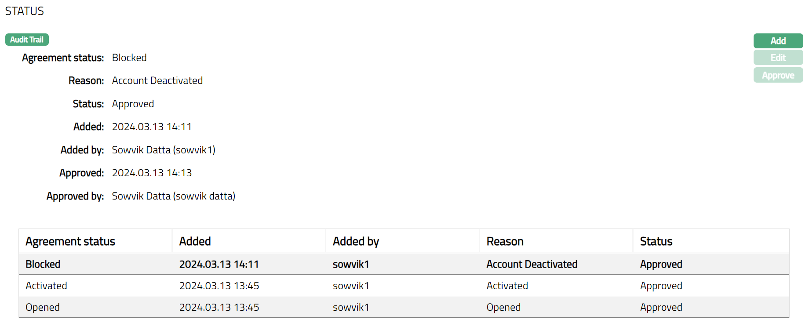Viewport: 809px width, 323px height.
Task: Click the green Add button
Action: click(x=778, y=41)
